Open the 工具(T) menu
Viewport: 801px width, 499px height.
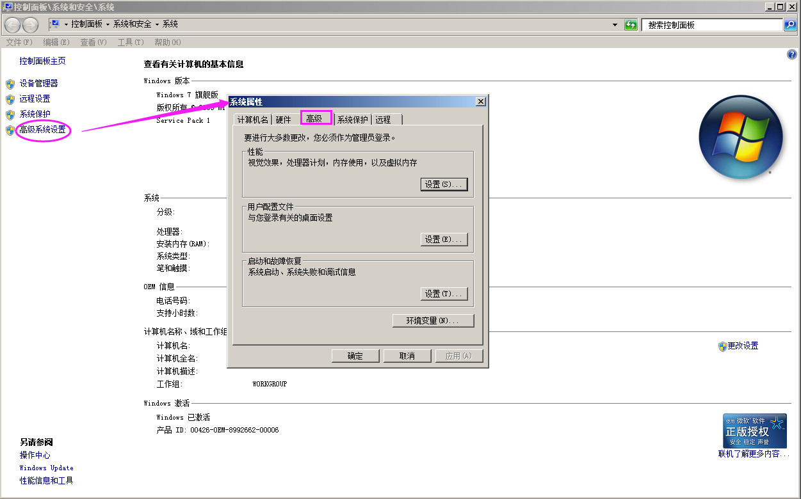coord(130,42)
